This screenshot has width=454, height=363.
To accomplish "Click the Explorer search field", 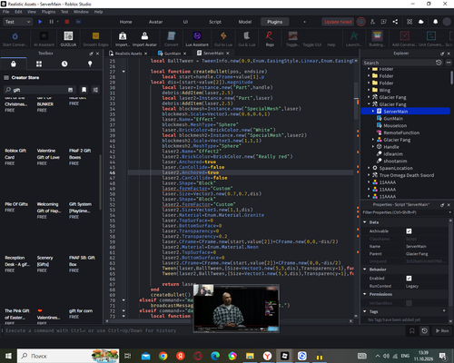I will [x=399, y=63].
